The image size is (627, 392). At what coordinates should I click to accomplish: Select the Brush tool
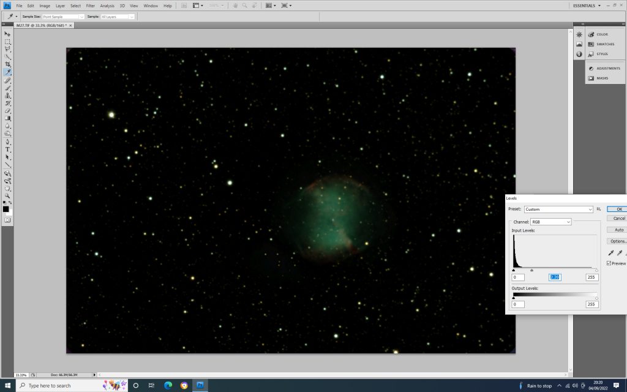pos(7,88)
